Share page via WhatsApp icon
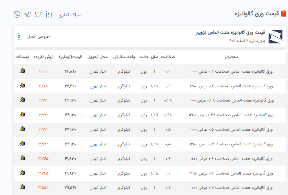 tap(17, 14)
